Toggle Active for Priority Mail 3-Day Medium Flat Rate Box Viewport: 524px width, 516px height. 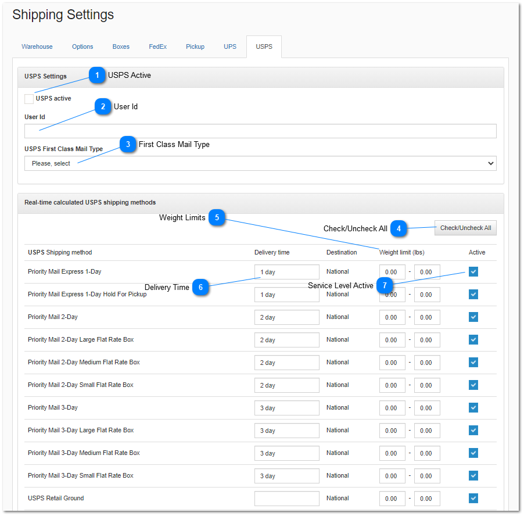[x=473, y=453]
